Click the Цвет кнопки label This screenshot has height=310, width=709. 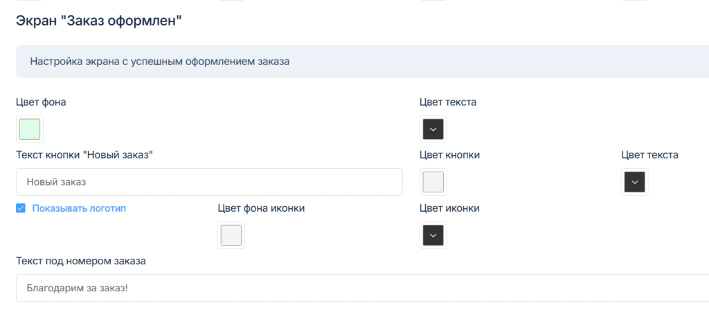(x=449, y=155)
